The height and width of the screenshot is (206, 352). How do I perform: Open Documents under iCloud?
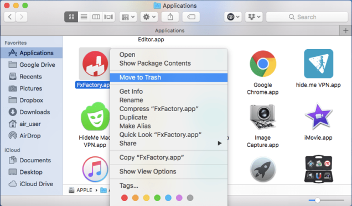[32, 160]
